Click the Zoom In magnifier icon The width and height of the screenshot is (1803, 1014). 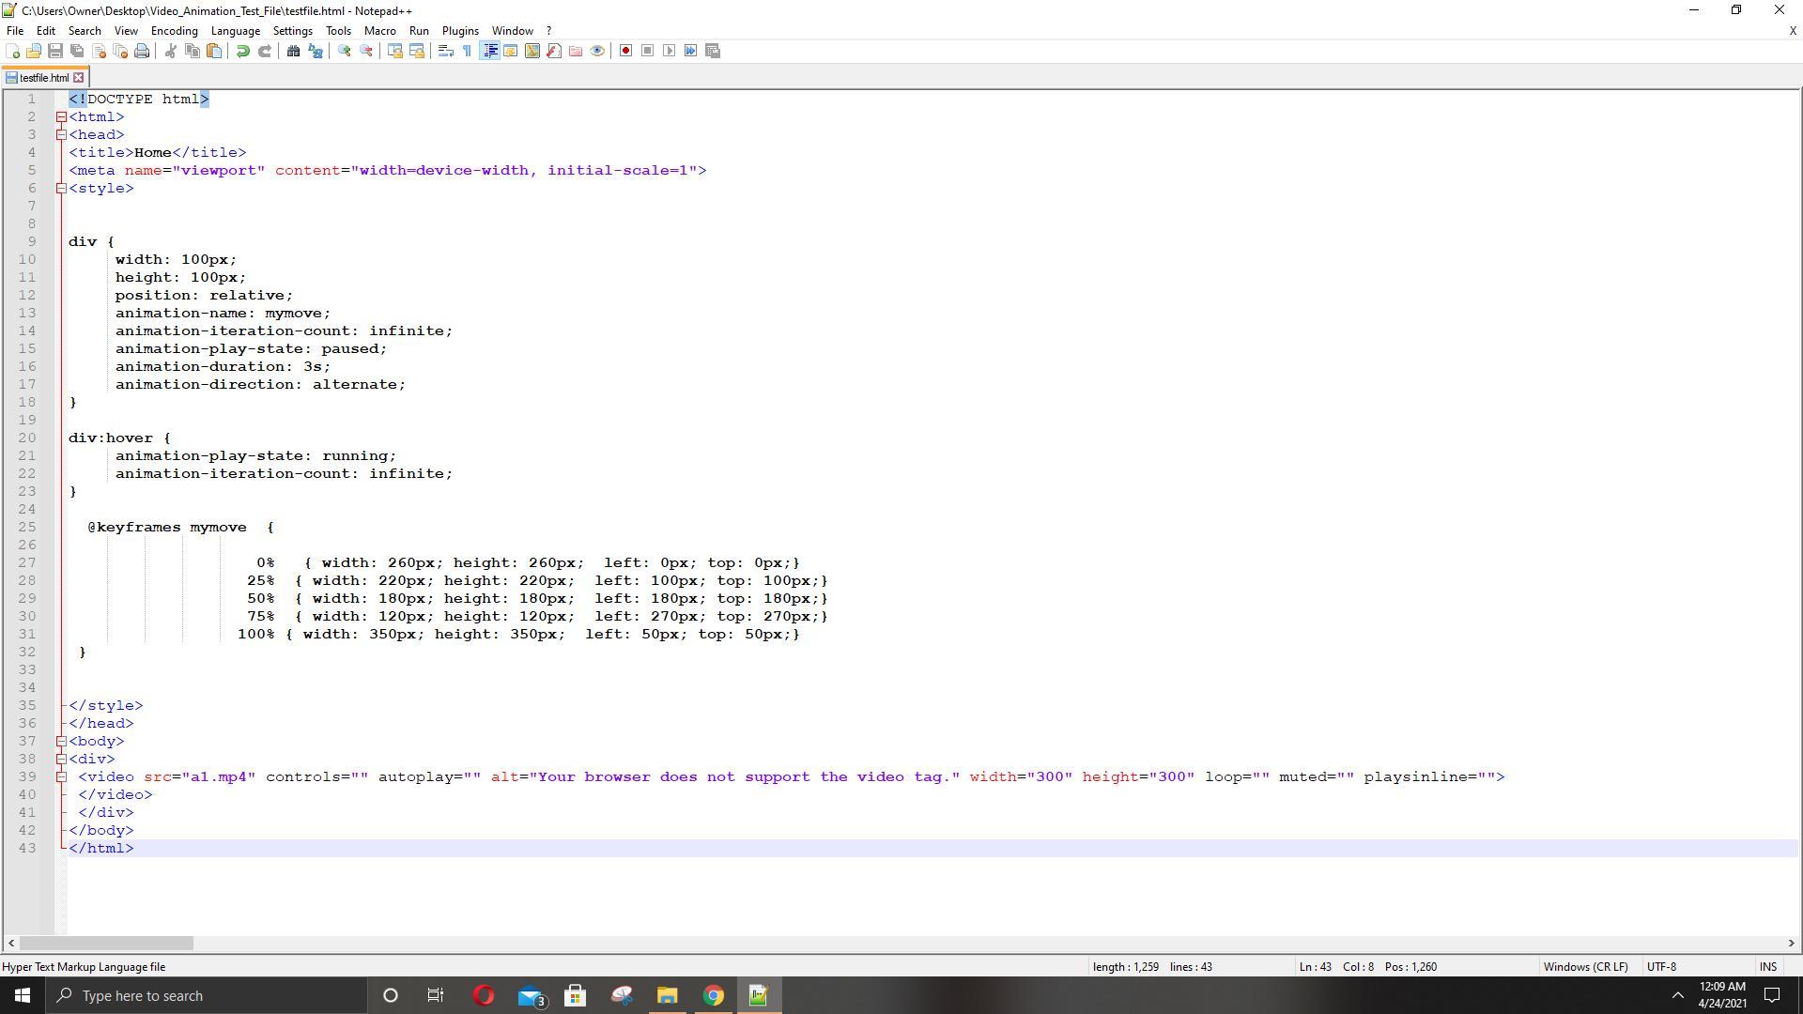click(x=345, y=51)
